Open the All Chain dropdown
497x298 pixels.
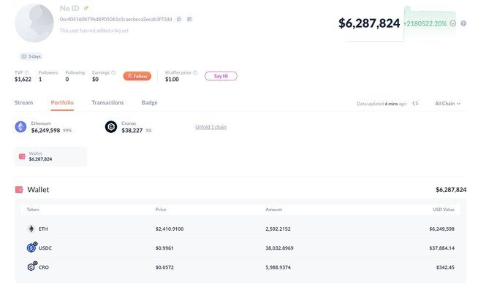(447, 104)
